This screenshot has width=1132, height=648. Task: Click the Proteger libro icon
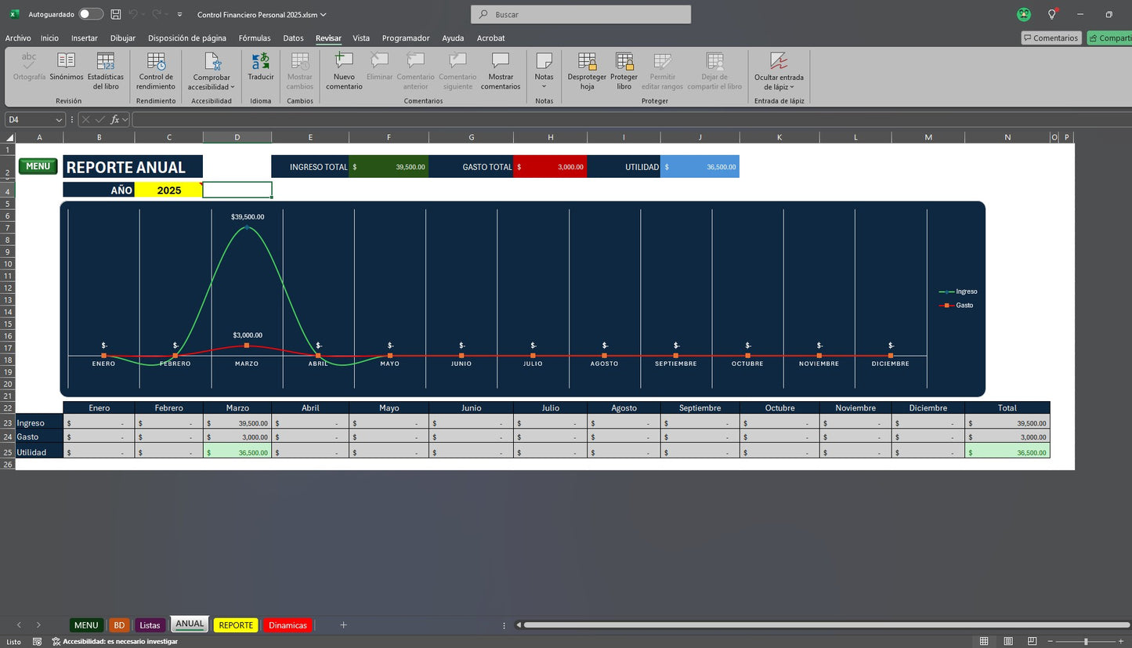(x=624, y=71)
